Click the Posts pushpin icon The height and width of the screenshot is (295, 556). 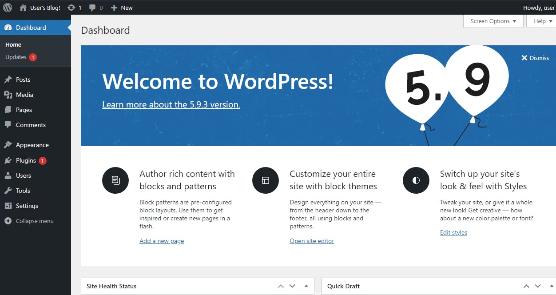8,80
